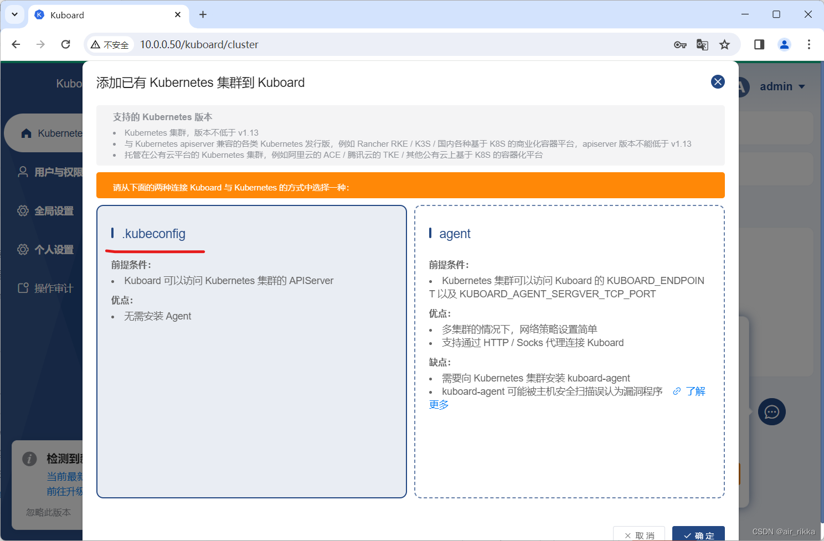Open 操作审计 sidebar menu
Screen dimensions: 824x541
(45, 288)
